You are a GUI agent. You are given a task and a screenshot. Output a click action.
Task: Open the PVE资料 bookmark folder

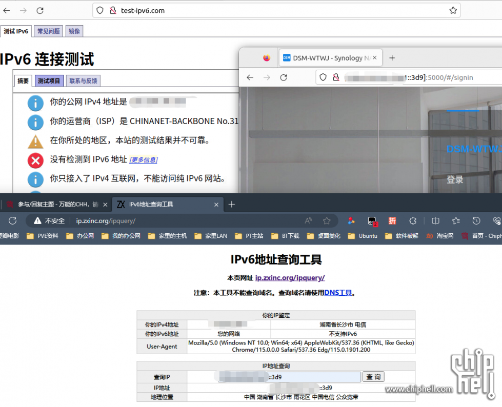43,236
